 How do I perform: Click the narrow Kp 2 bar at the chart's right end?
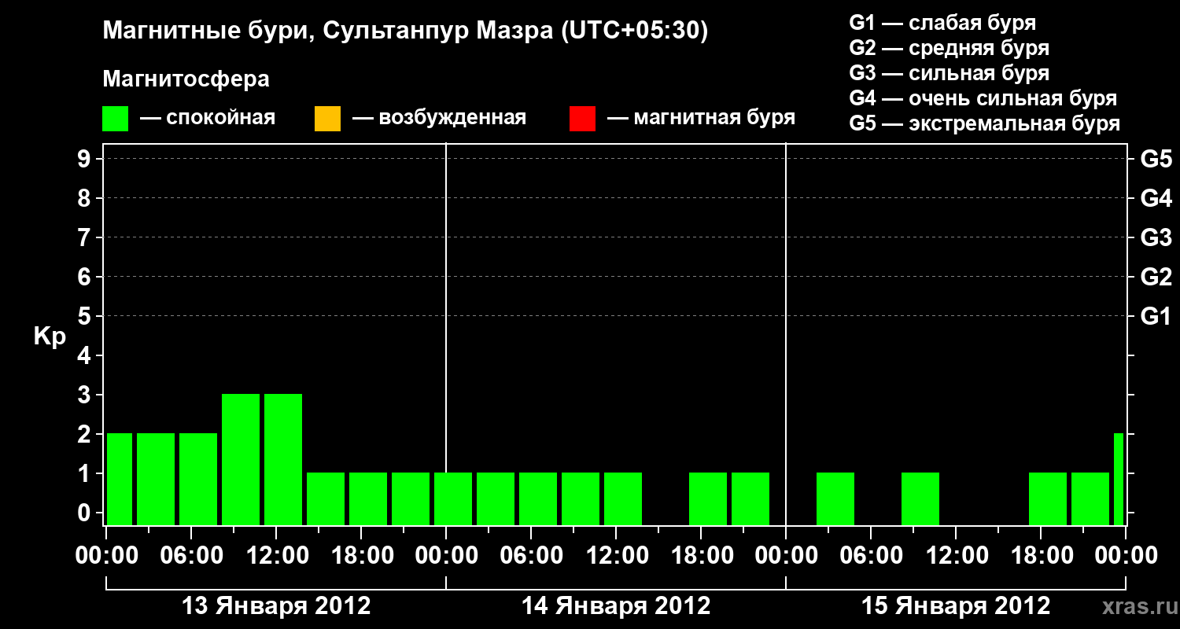click(x=1119, y=479)
